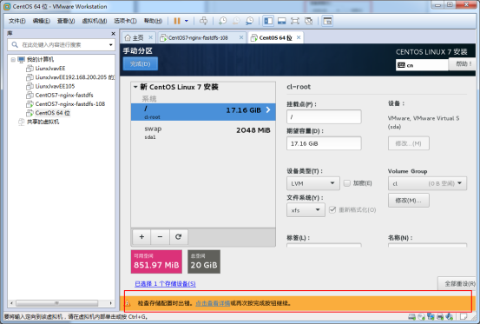Collapse the 新 CentOS Linux 7 安装 section
This screenshot has height=324, width=480.
pos(135,87)
